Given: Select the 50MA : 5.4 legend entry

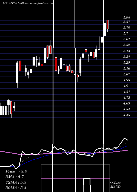Looking at the screenshot, I should [x=16, y=188].
